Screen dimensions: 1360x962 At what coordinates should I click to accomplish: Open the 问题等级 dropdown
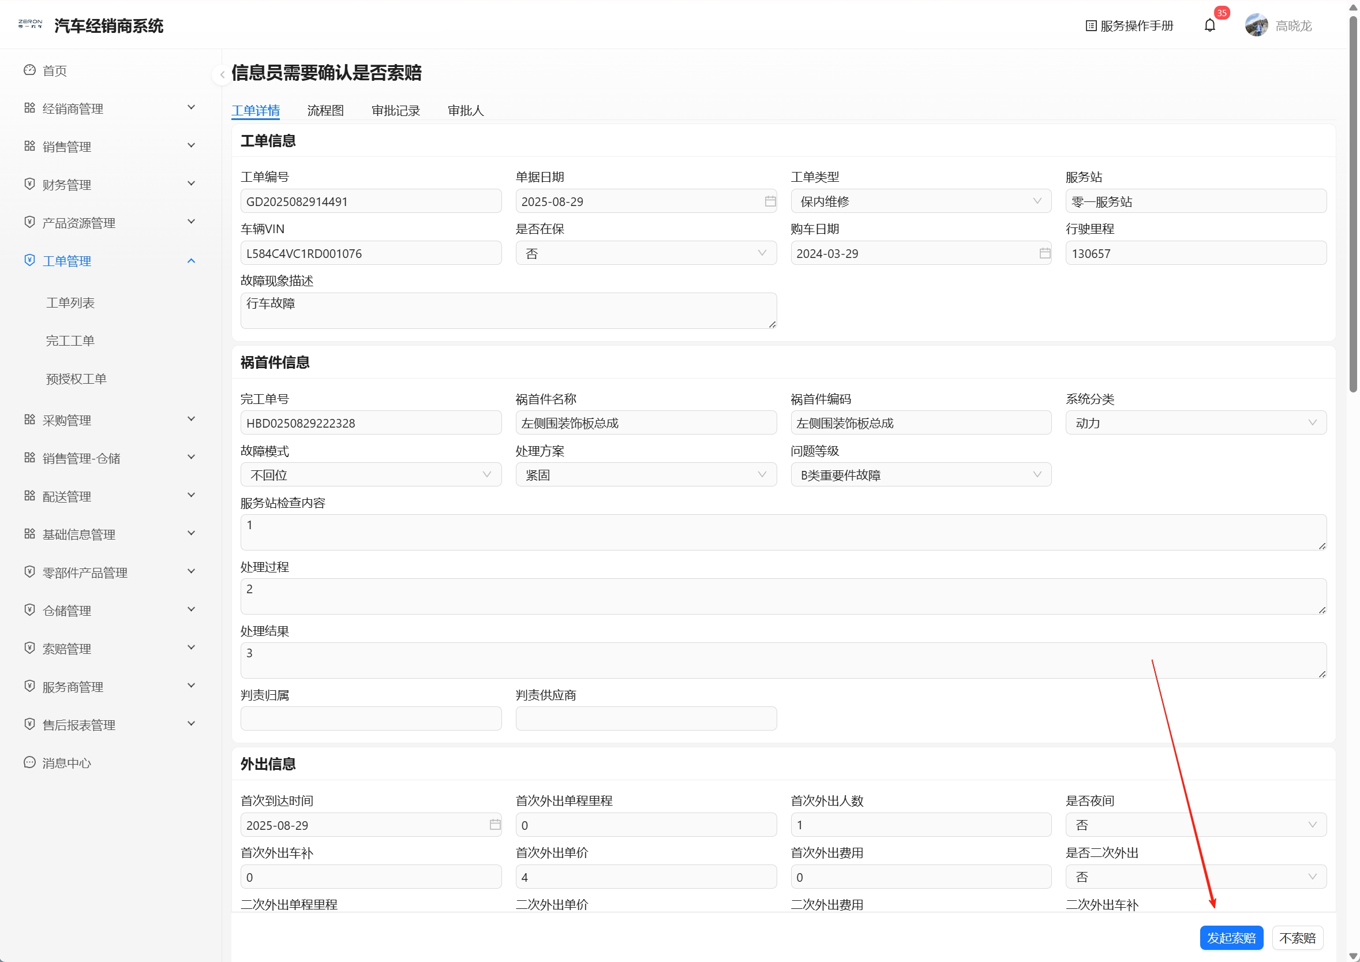pyautogui.click(x=920, y=475)
